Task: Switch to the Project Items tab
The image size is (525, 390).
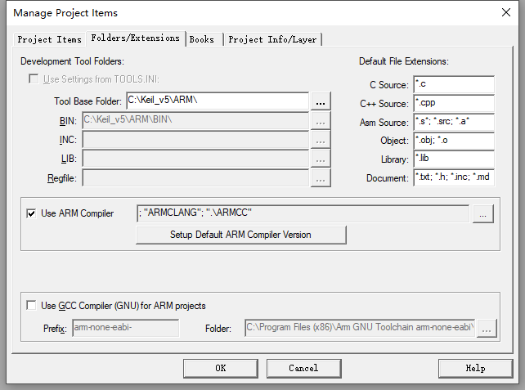Action: point(50,39)
